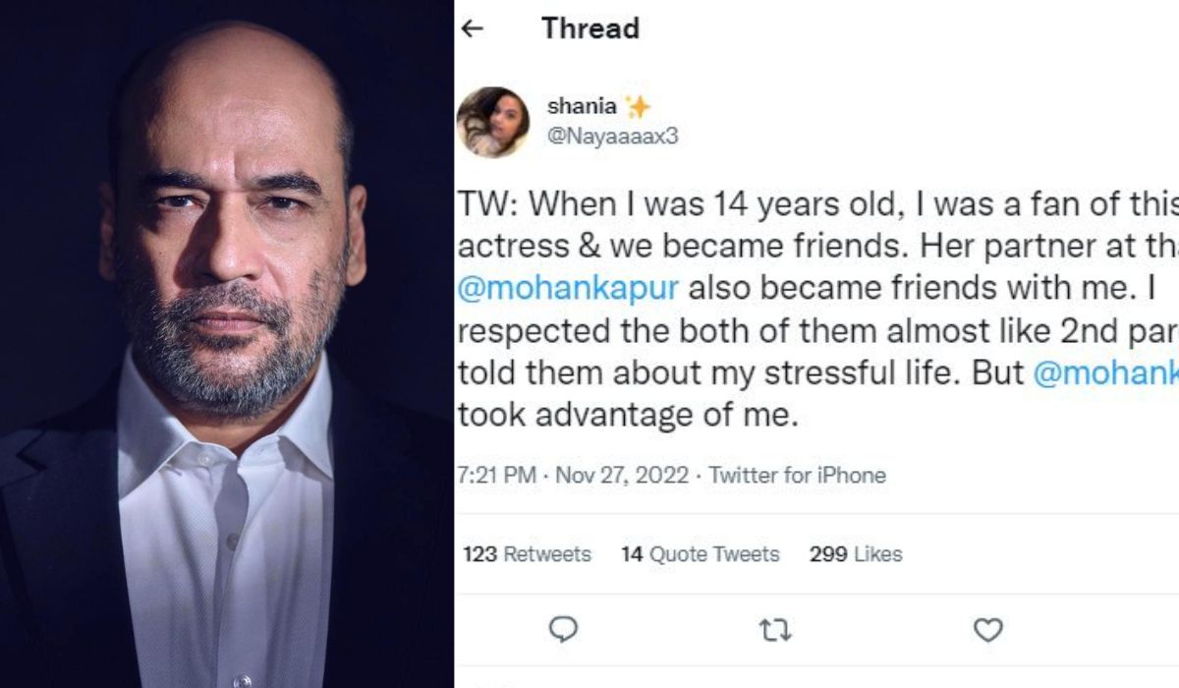View the 123 Retweets list

tap(527, 554)
